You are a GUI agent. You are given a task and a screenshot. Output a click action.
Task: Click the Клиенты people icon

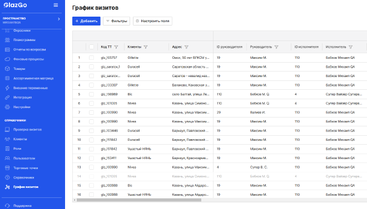pos(7,139)
